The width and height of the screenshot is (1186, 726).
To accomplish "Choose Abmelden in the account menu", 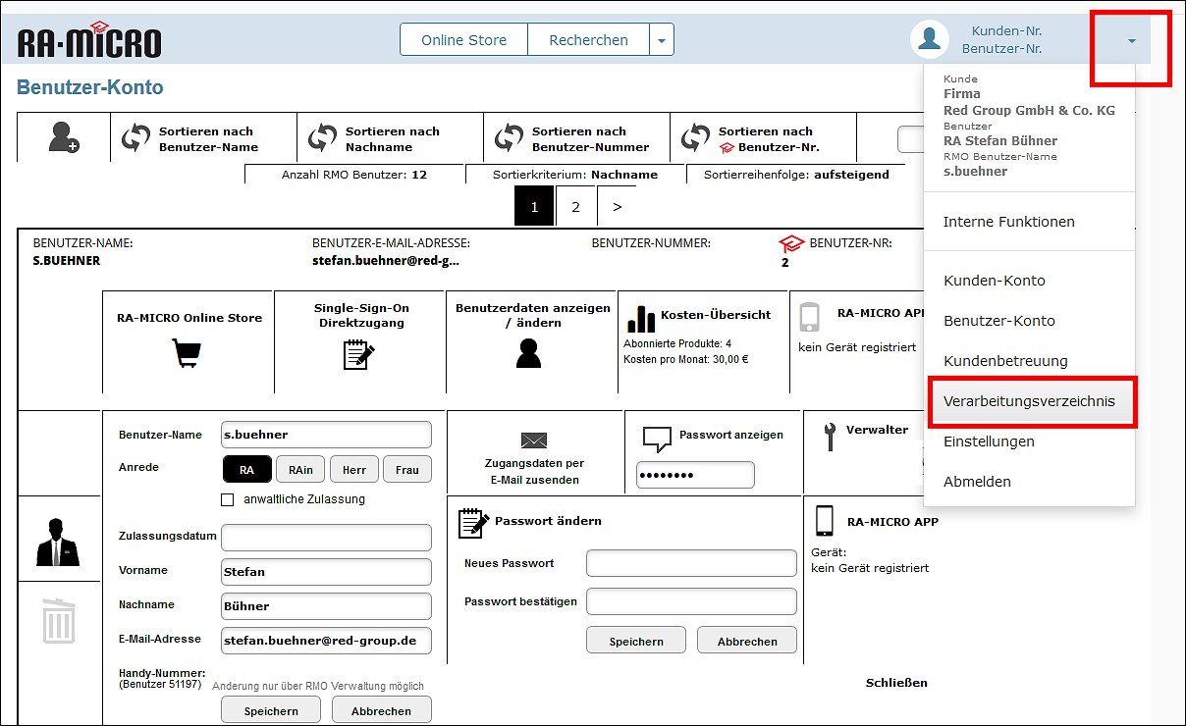I will pyautogui.click(x=976, y=482).
